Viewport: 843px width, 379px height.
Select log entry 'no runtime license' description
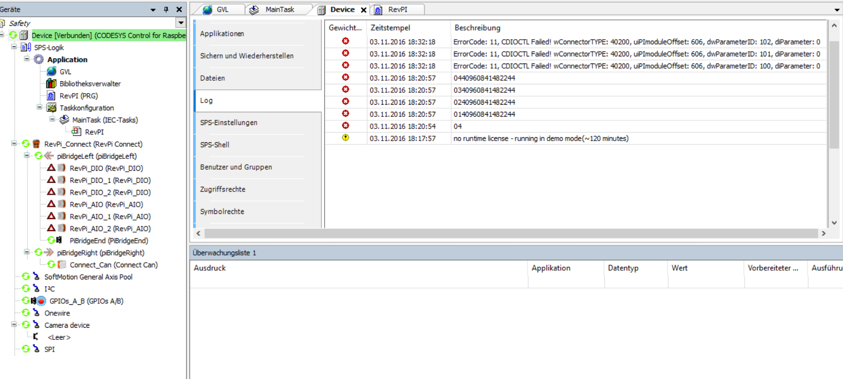click(x=541, y=138)
